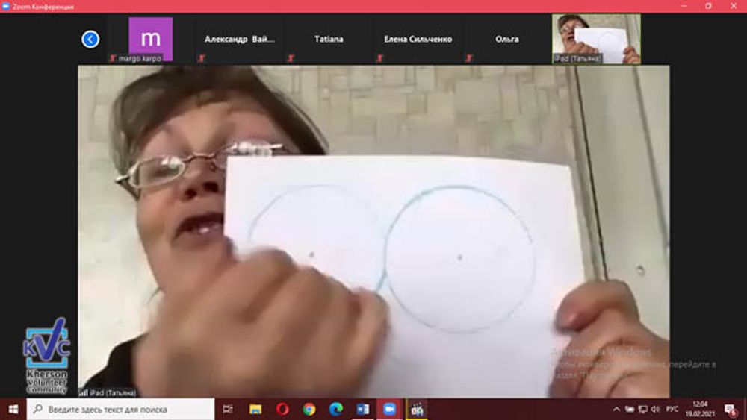The width and height of the screenshot is (747, 420).
Task: Open network status tray icon
Action: click(643, 409)
